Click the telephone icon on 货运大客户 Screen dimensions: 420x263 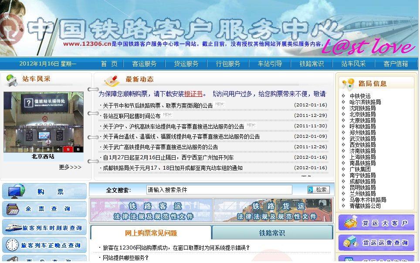click(351, 222)
